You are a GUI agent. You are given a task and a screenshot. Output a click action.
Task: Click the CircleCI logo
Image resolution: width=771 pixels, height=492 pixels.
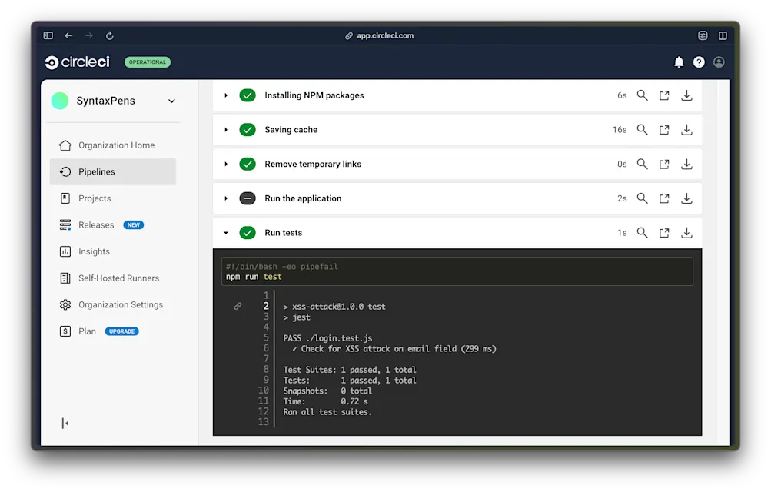[76, 62]
